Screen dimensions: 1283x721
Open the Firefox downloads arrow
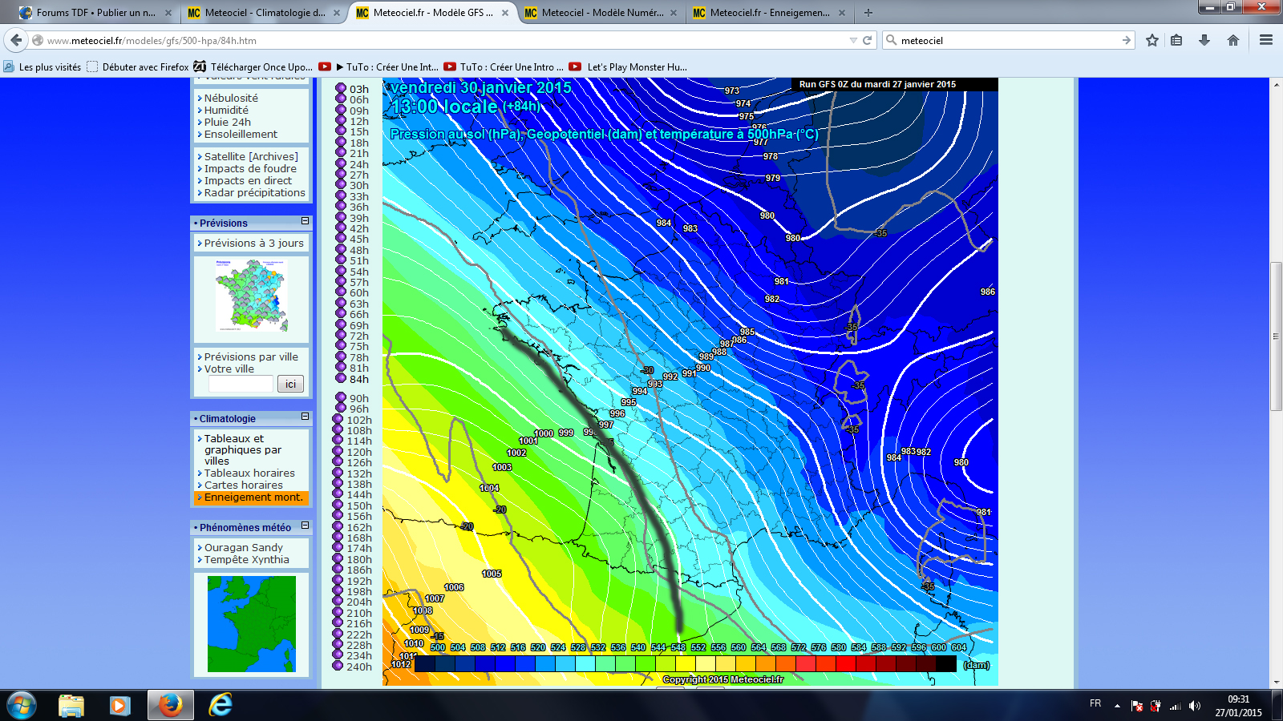coord(1204,40)
